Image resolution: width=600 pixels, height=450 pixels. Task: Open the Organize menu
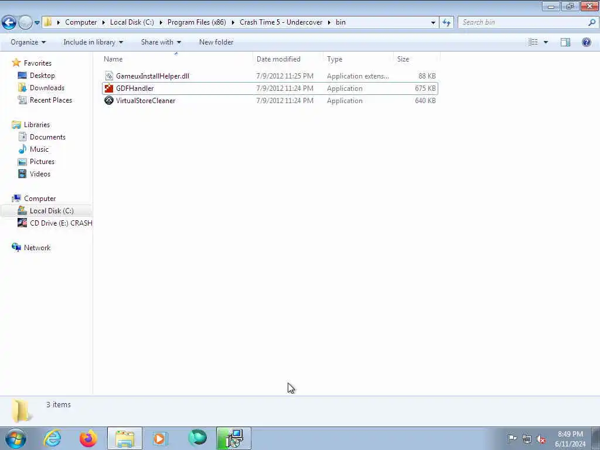(x=28, y=42)
